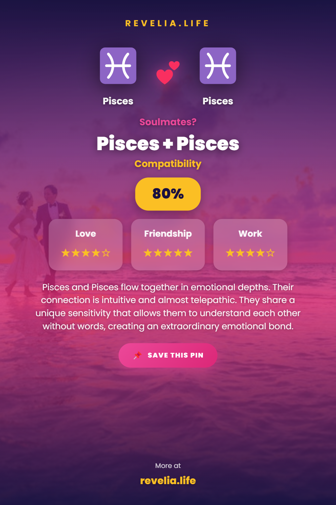
Task: Open the revelia.life link at bottom
Action: pos(168,480)
